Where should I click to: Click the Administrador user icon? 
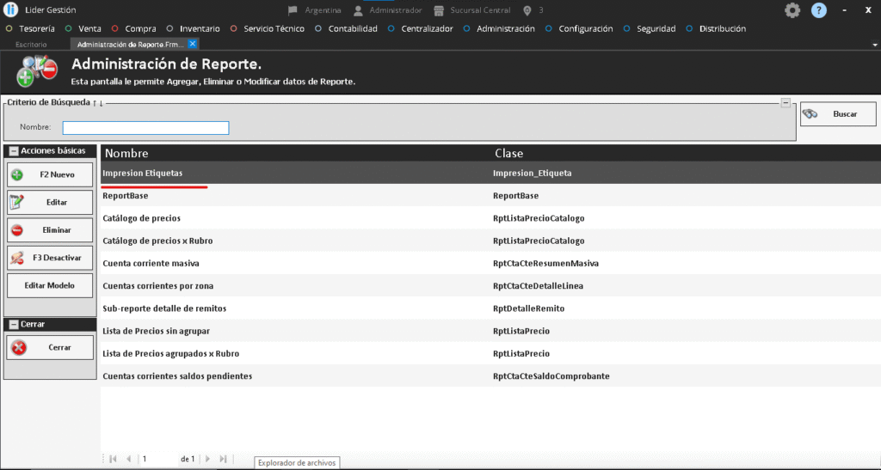[x=358, y=10]
